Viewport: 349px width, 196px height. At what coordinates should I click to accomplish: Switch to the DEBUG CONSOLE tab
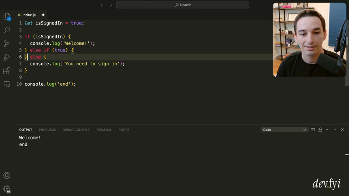coord(76,130)
